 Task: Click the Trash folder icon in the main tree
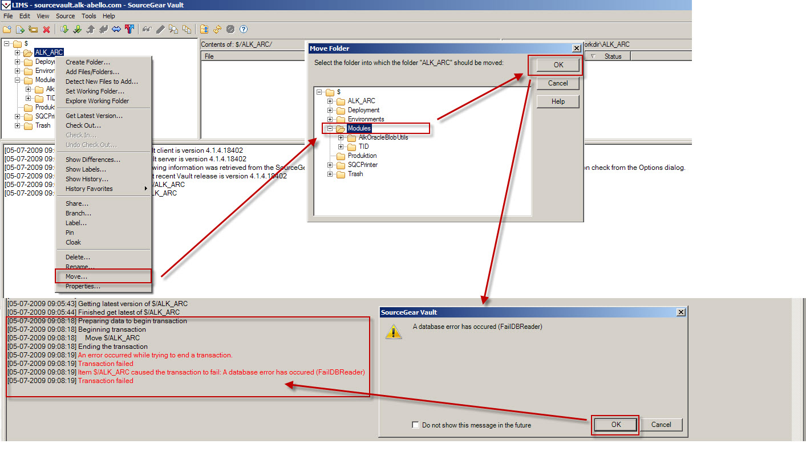coord(28,125)
